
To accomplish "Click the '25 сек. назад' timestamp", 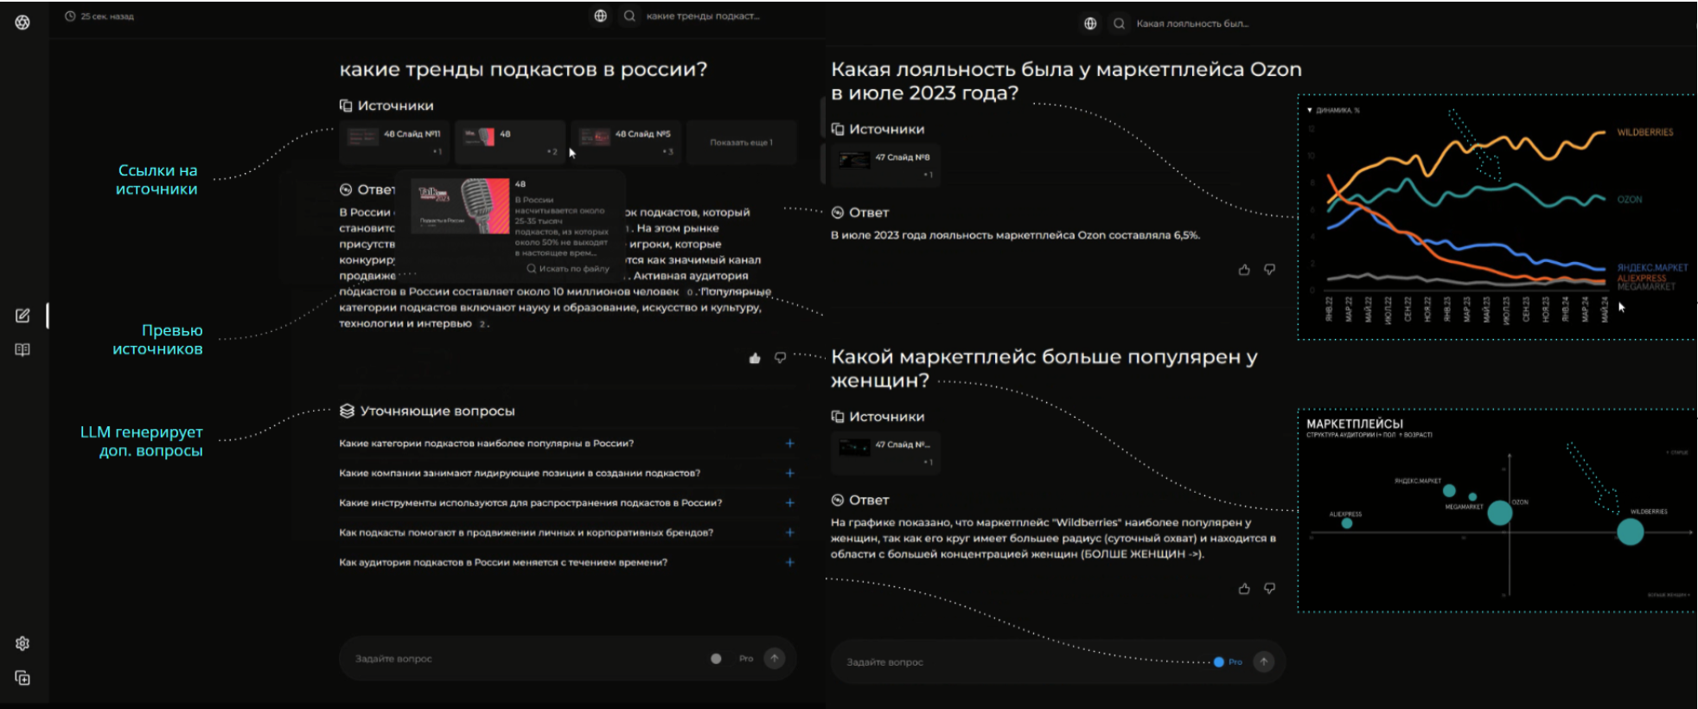I will 107,16.
